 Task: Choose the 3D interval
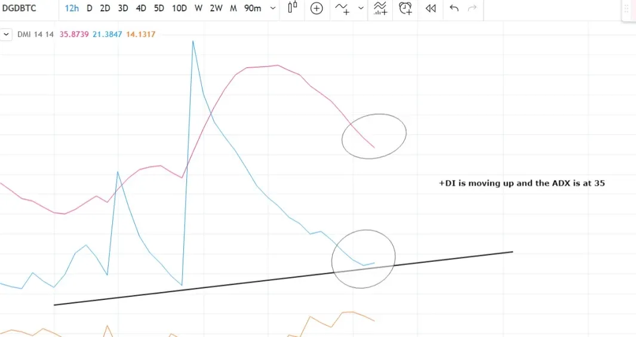pos(123,8)
